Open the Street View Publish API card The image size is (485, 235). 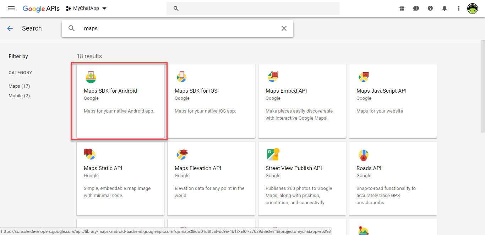tap(302, 178)
